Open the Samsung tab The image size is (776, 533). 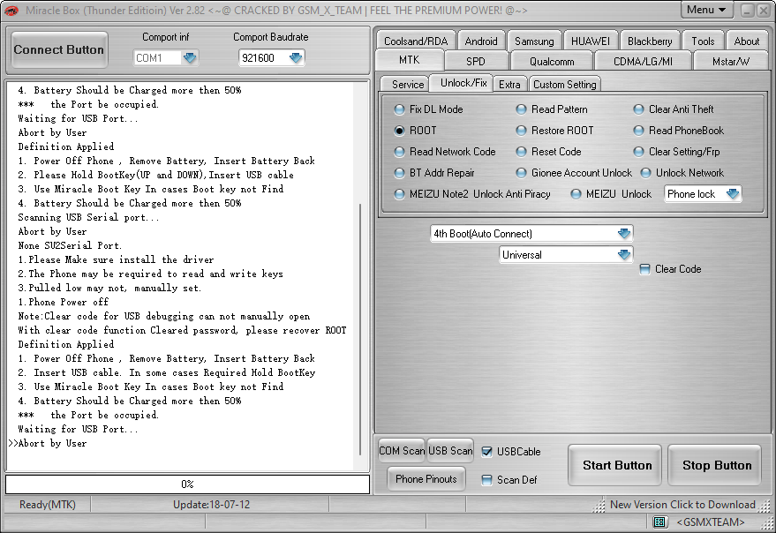coord(533,40)
